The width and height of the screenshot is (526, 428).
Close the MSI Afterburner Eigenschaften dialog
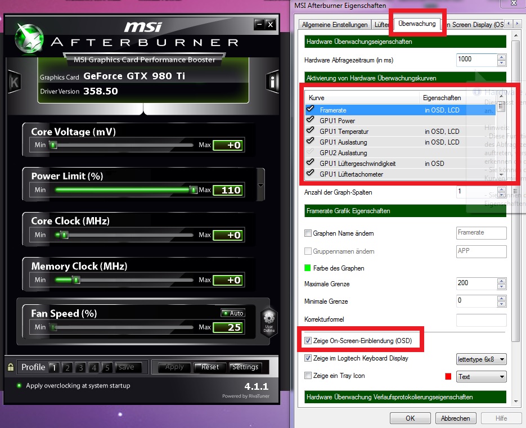pyautogui.click(x=513, y=3)
